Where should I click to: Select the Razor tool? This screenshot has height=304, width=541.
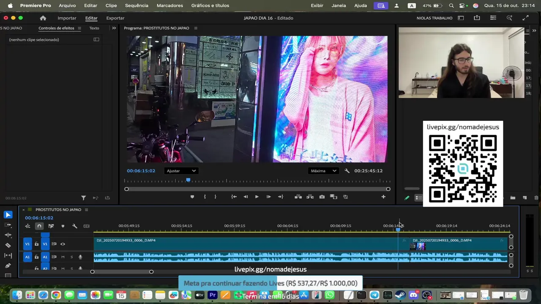pyautogui.click(x=8, y=245)
